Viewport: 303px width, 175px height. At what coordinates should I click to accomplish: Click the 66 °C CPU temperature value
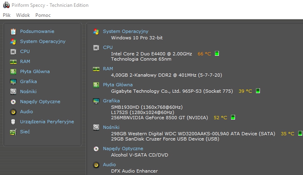[204, 54]
